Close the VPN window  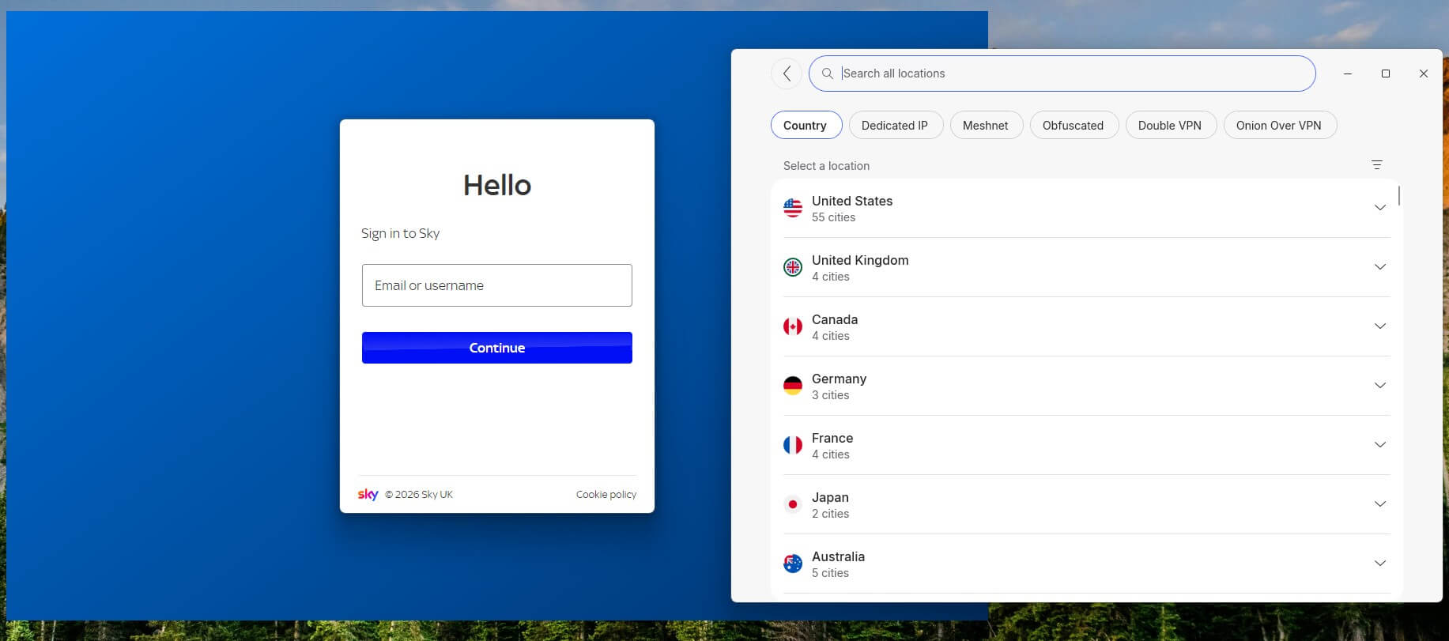point(1424,74)
